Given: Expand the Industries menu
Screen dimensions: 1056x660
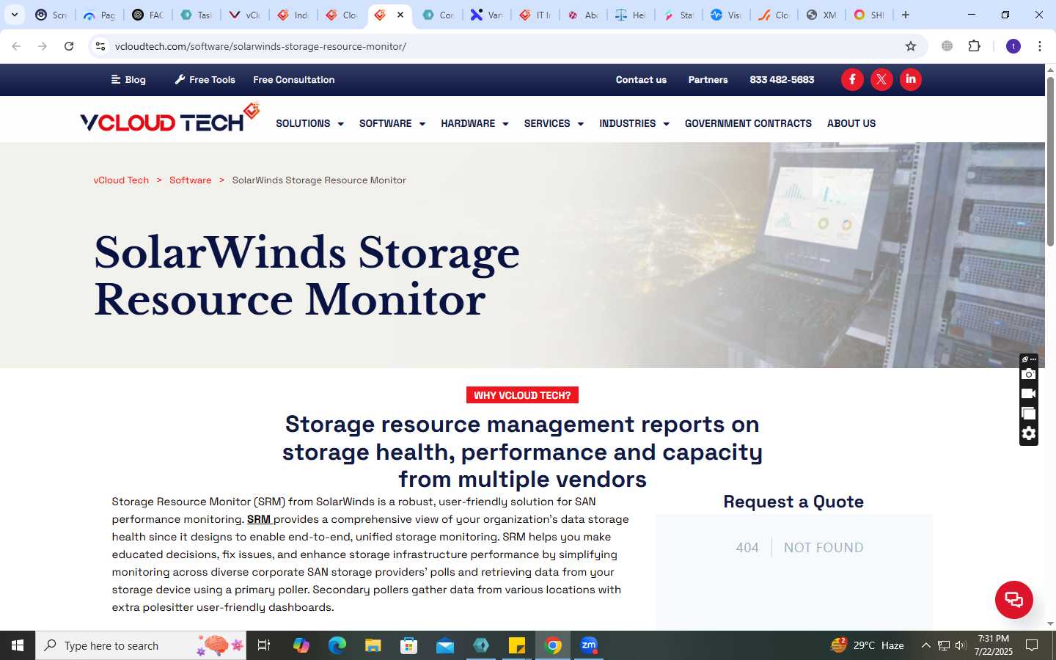Looking at the screenshot, I should [x=634, y=123].
